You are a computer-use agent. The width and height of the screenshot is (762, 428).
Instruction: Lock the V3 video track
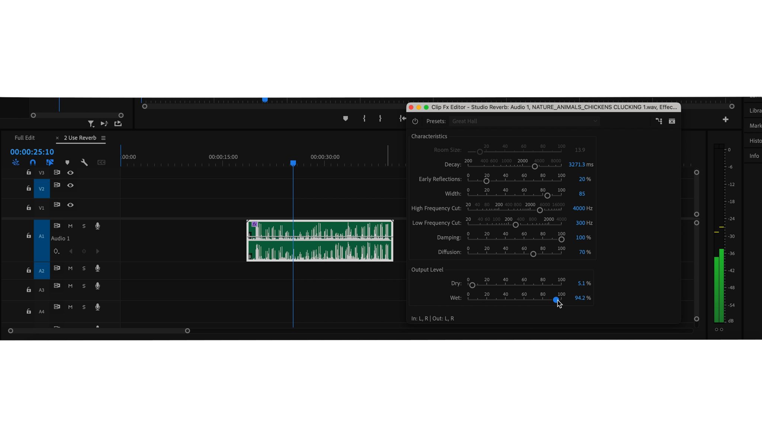[x=29, y=172]
